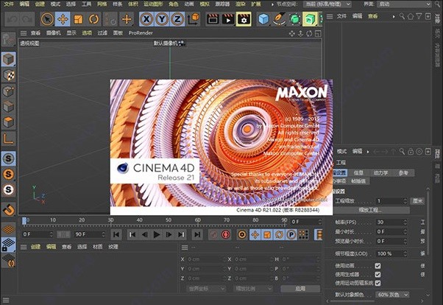Viewport: 443px width, 305px height.
Task: Open the Material Manager hamburger menu
Action: (24, 247)
